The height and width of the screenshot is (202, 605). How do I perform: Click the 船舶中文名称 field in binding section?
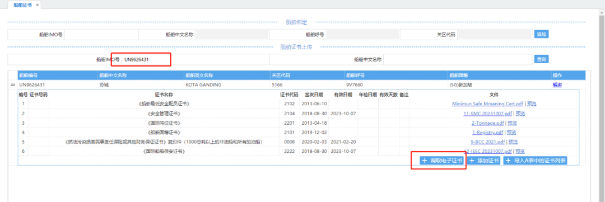232,34
